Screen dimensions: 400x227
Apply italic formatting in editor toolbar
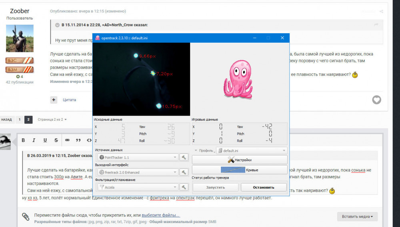[34, 140]
